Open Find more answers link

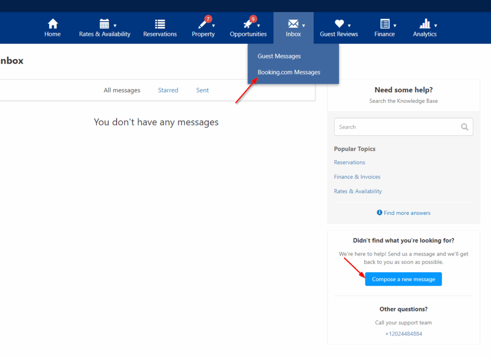407,213
